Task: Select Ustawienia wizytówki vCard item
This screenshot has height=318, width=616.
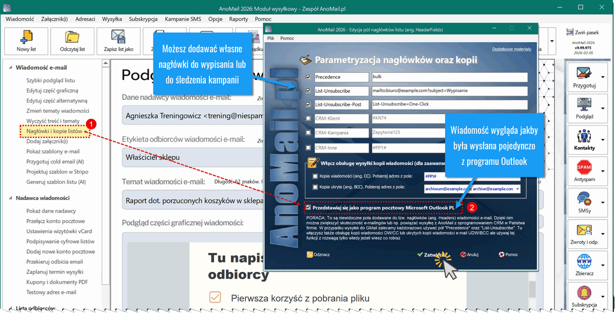Action: (x=59, y=231)
